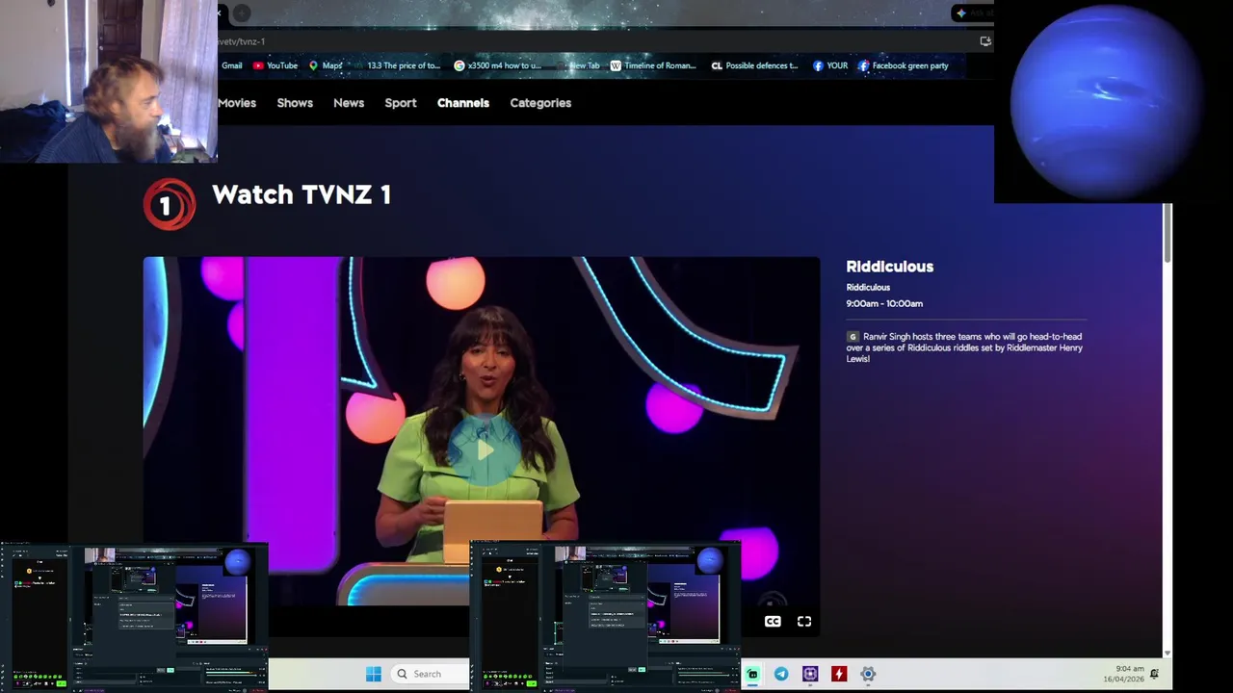The height and width of the screenshot is (693, 1233).
Task: Open the Timeline of Roman Wikipedia bookmark
Action: 653,65
